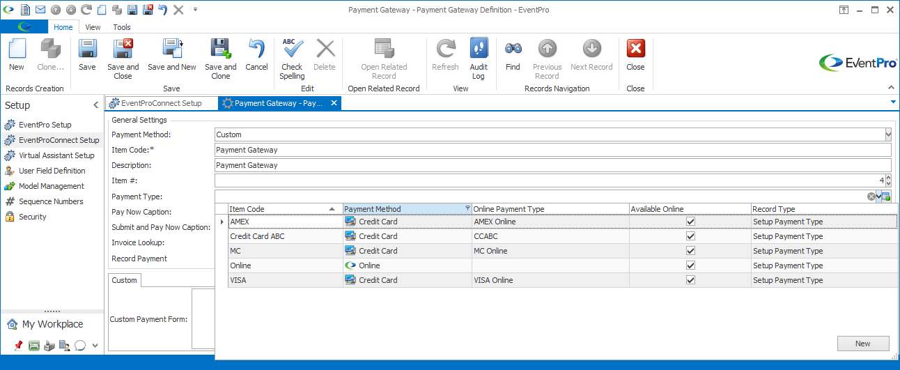The width and height of the screenshot is (900, 370).
Task: Uncheck Available Online for MC row
Action: point(690,251)
